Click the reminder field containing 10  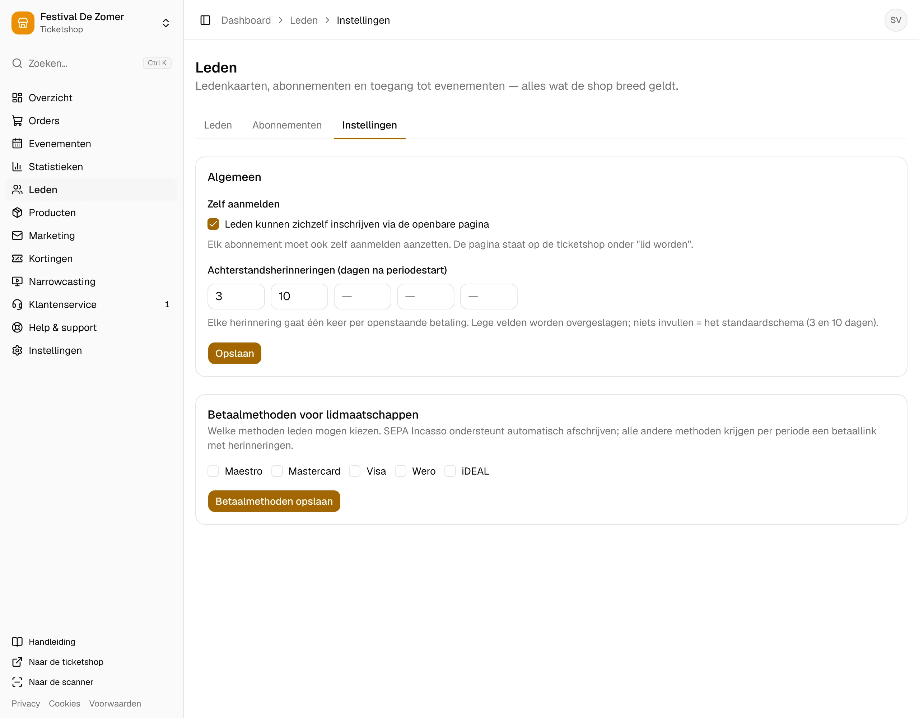pos(299,296)
